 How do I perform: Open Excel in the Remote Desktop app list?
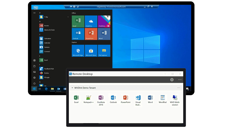click(x=76, y=99)
